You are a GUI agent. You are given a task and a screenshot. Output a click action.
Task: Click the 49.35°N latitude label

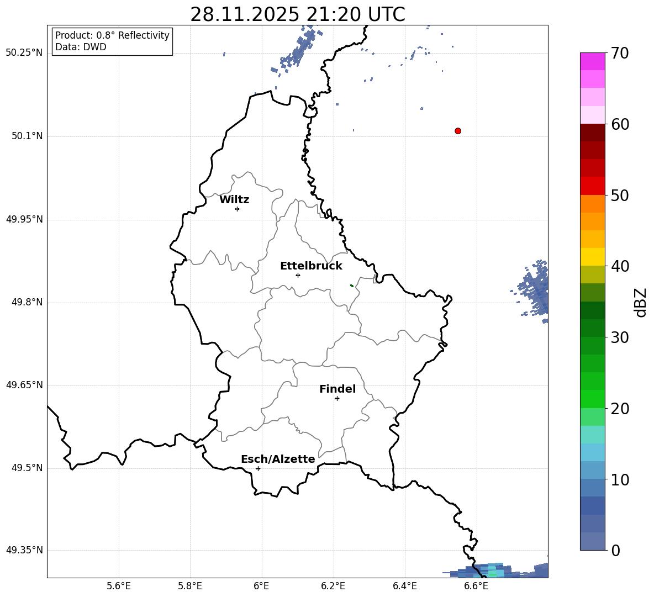(x=24, y=550)
